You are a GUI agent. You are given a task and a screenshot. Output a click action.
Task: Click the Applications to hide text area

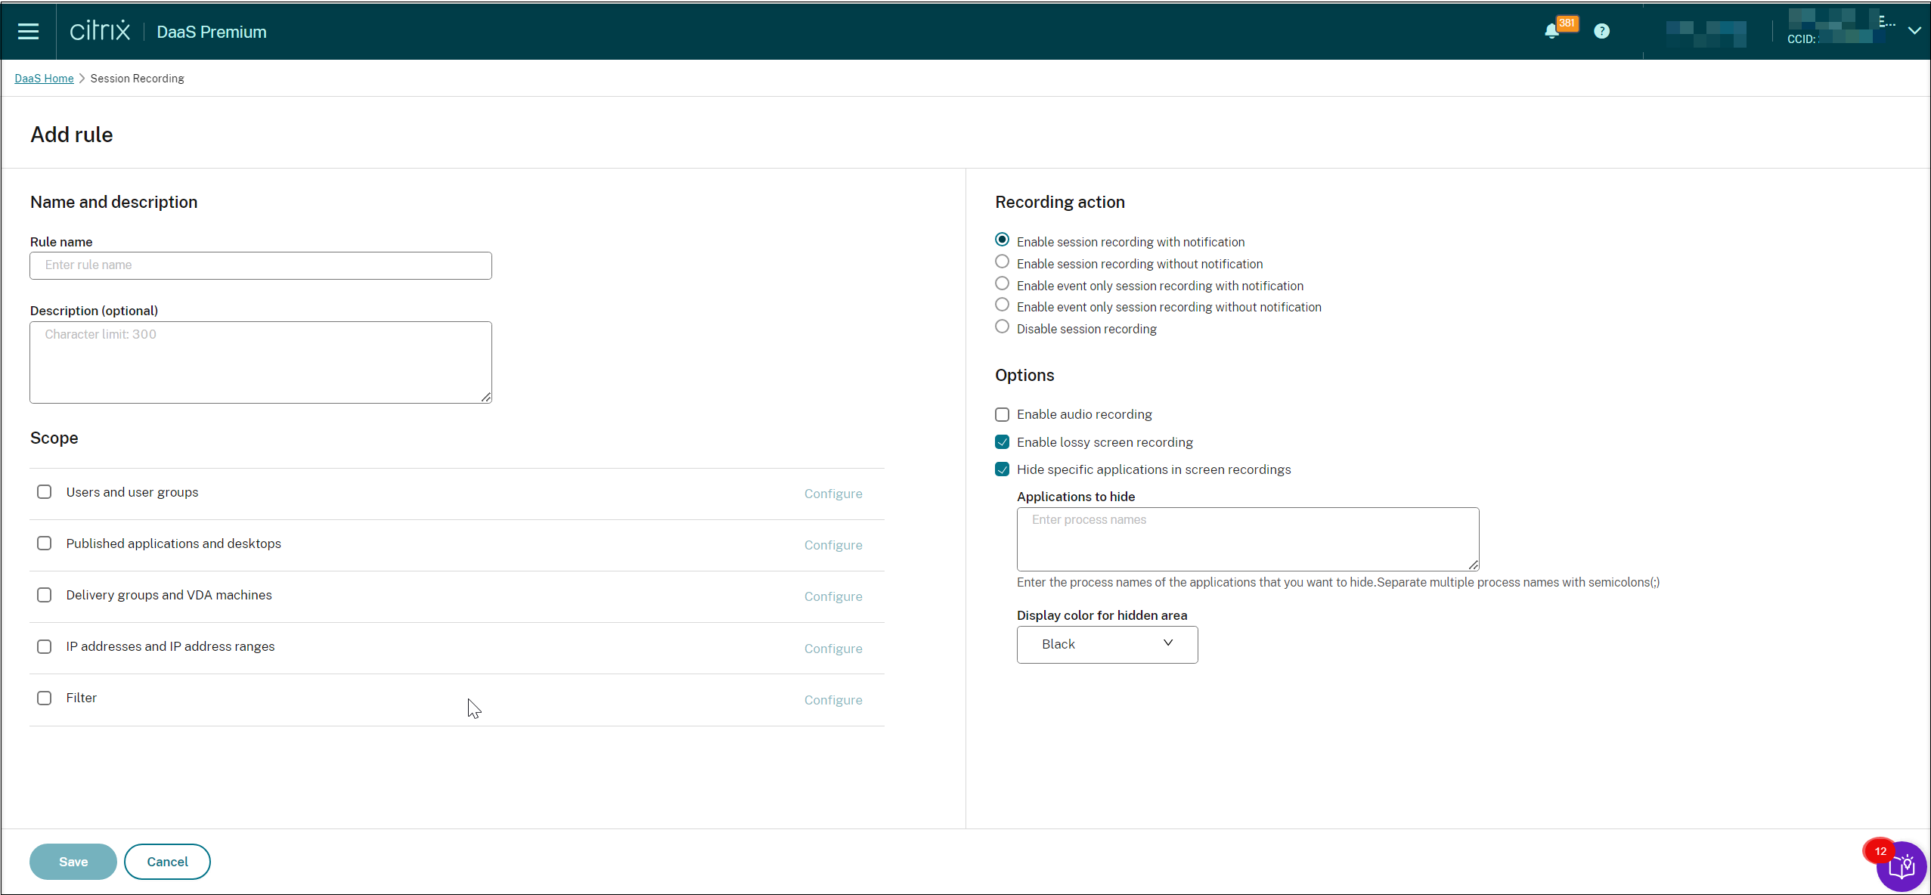[1248, 537]
